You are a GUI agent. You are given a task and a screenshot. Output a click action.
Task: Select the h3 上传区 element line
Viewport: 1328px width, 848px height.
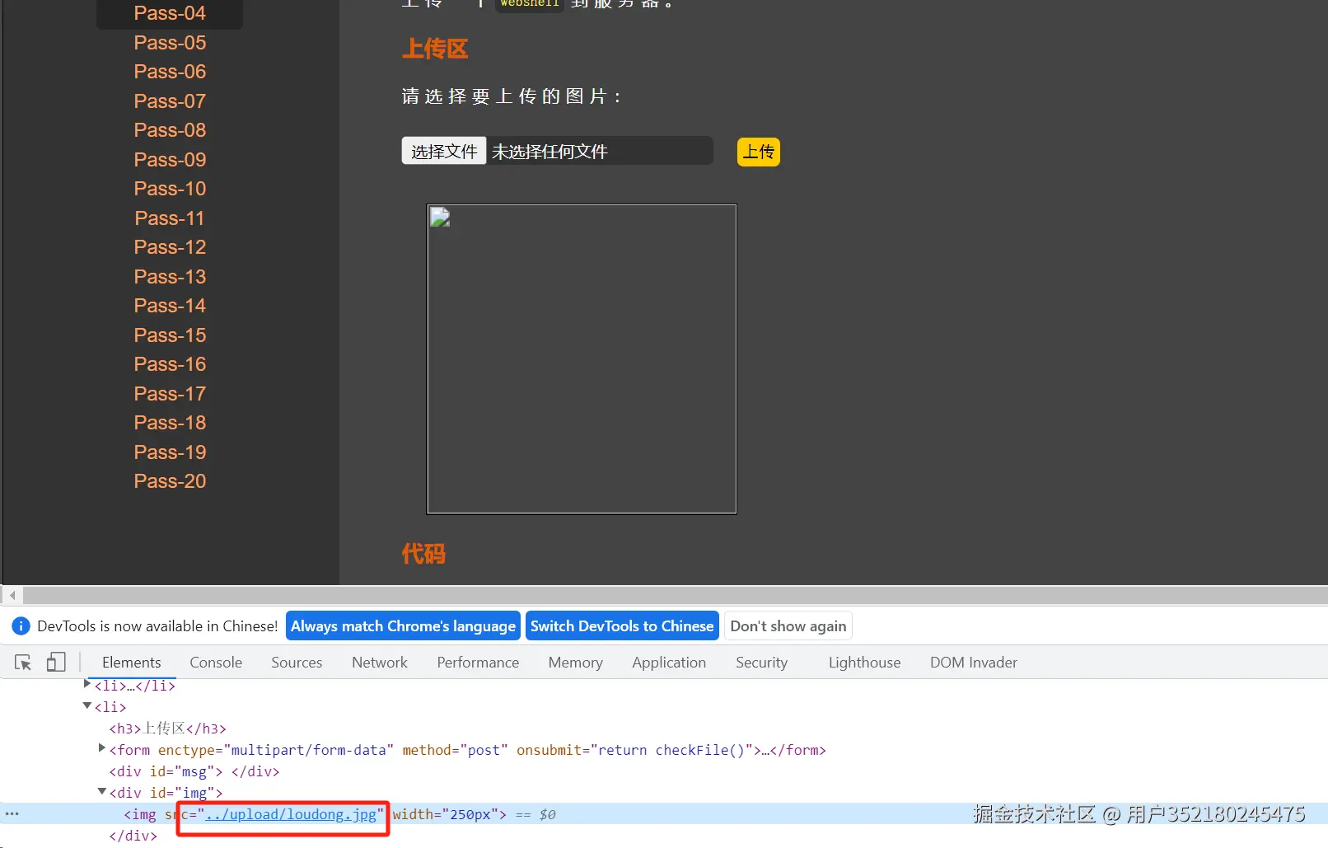(168, 729)
